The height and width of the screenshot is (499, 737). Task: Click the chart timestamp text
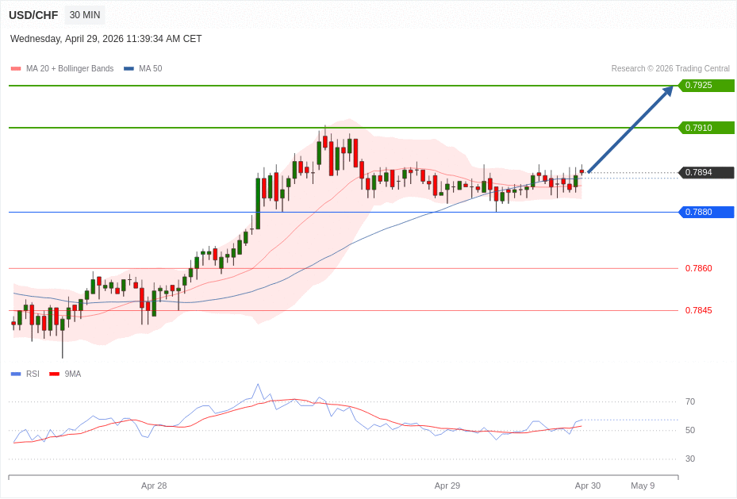point(106,39)
